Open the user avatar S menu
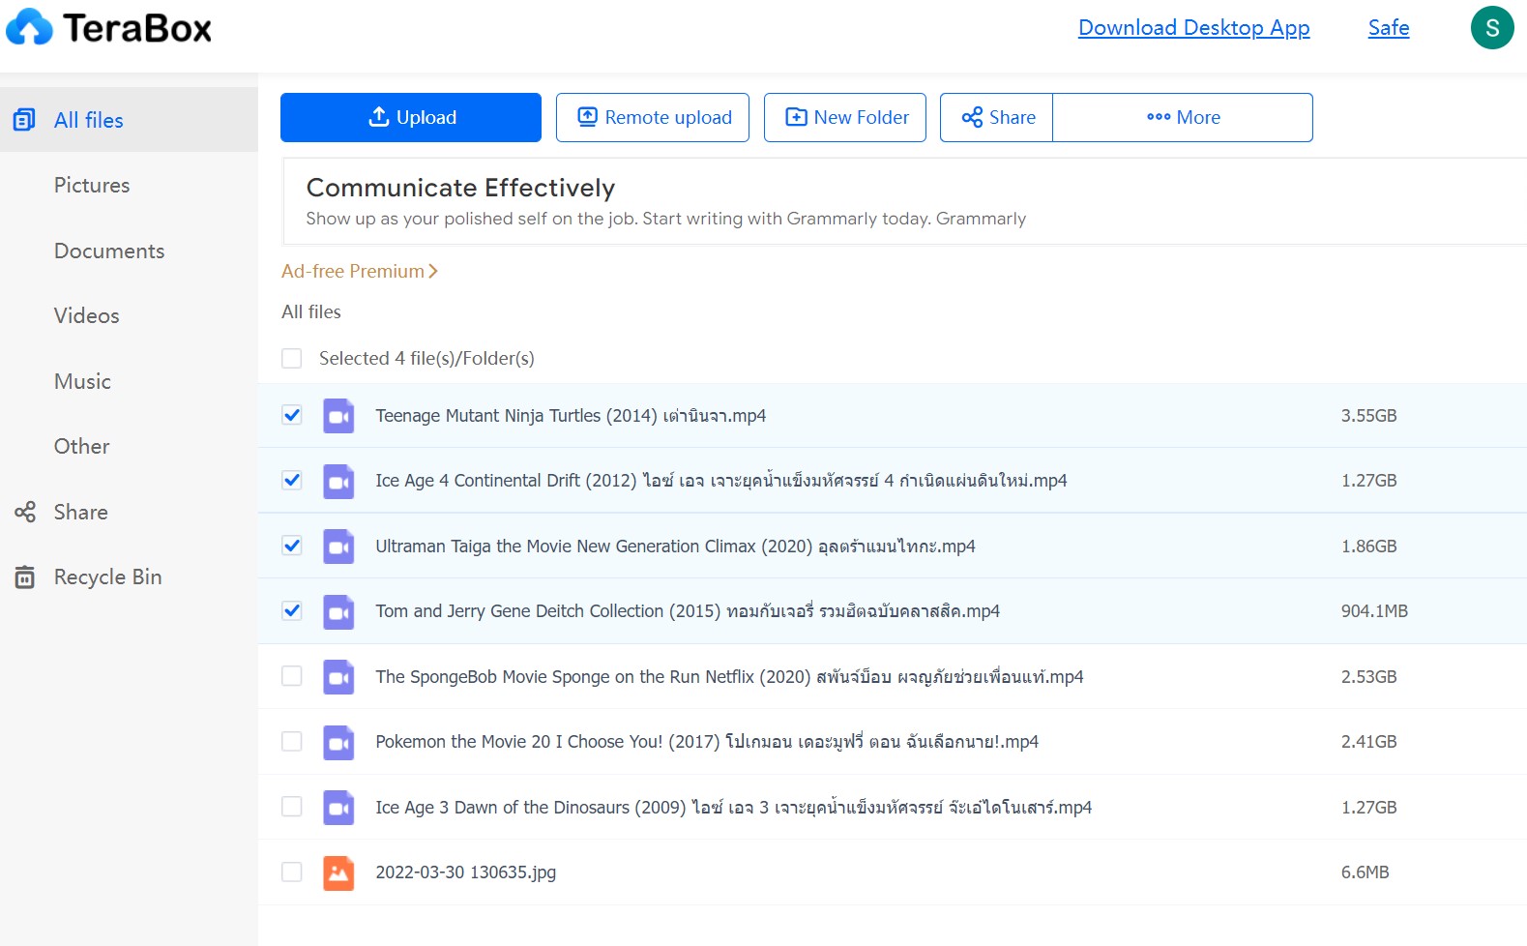The image size is (1527, 946). [x=1492, y=27]
